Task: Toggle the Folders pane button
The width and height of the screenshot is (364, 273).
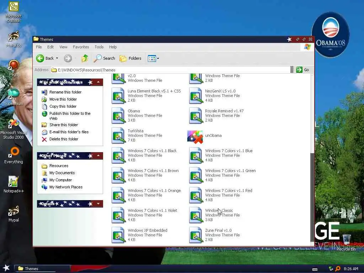Action: (x=130, y=58)
